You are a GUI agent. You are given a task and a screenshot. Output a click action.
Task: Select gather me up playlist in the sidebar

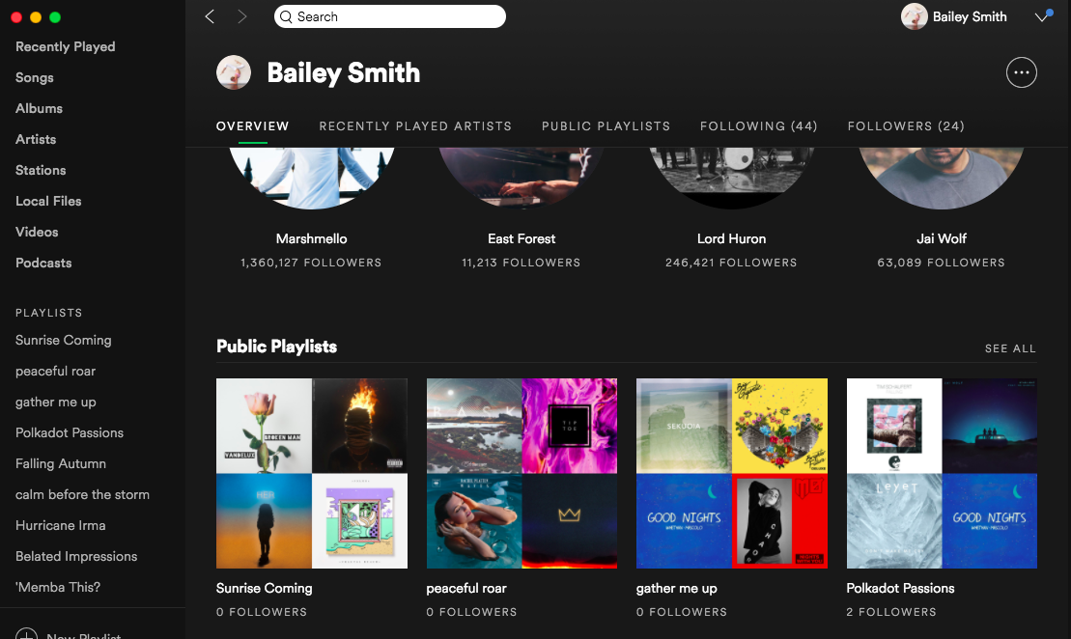pos(56,403)
